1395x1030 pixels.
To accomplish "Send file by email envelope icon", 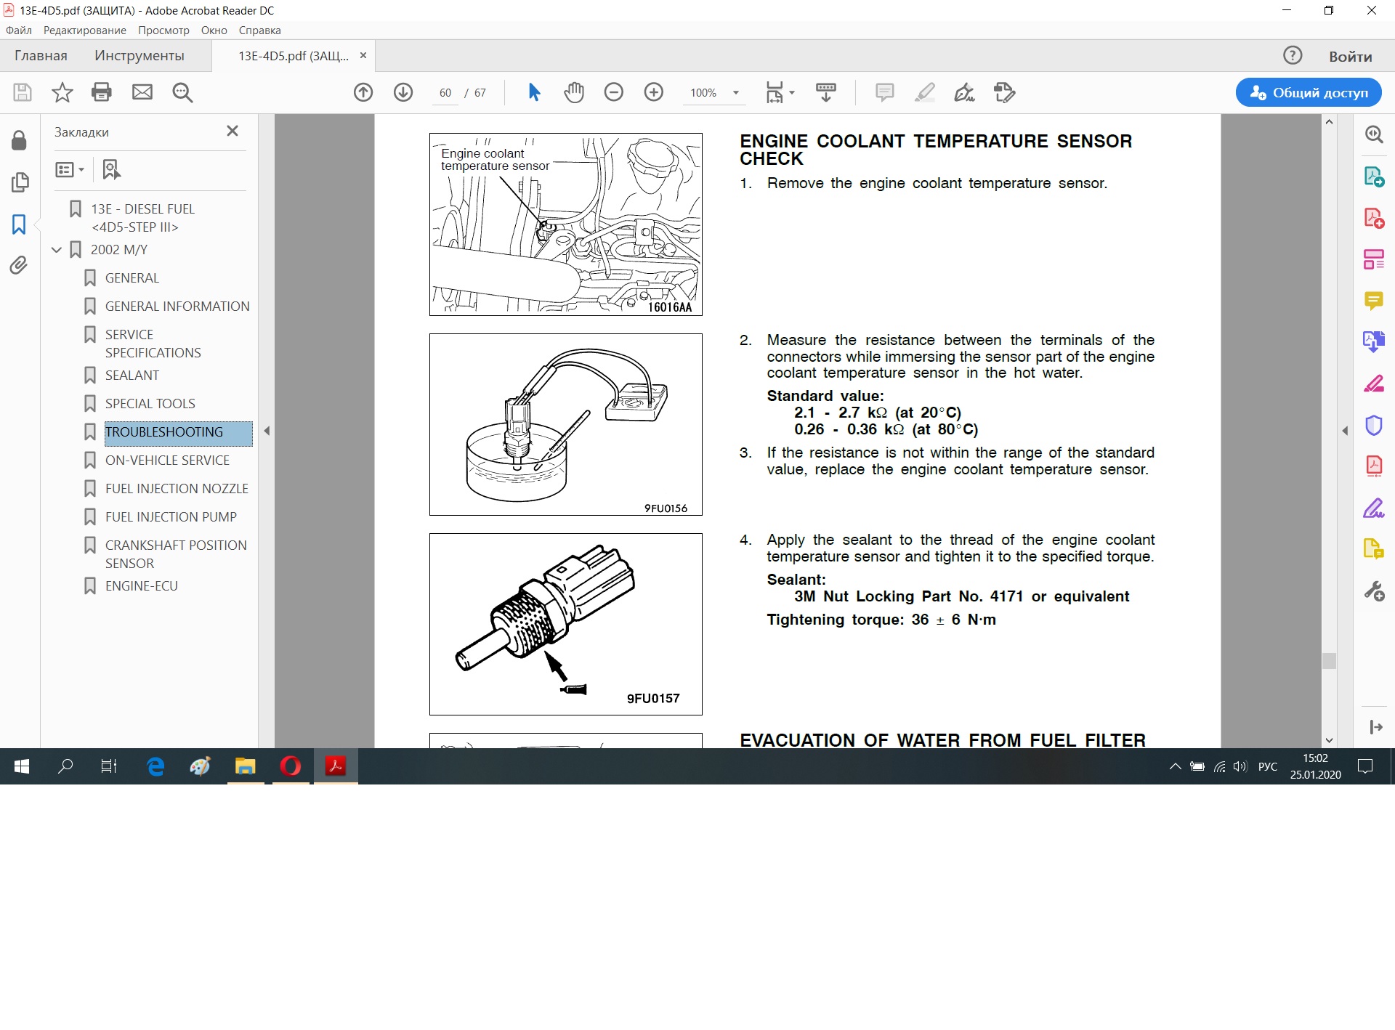I will (x=142, y=92).
